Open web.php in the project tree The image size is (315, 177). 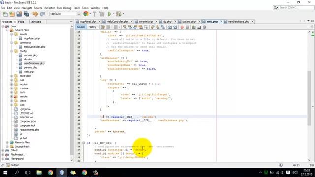click(x=29, y=72)
